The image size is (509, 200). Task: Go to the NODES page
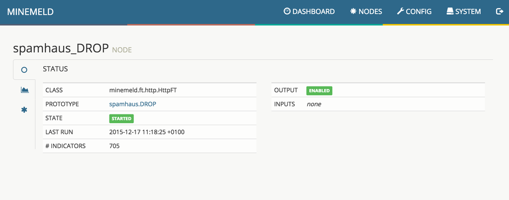click(366, 12)
